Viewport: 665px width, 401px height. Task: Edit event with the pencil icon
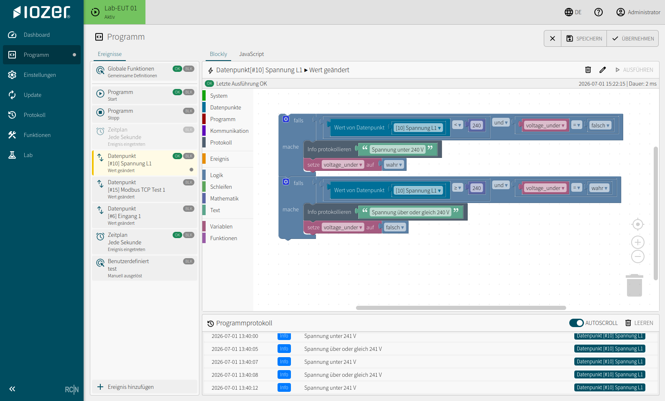602,70
